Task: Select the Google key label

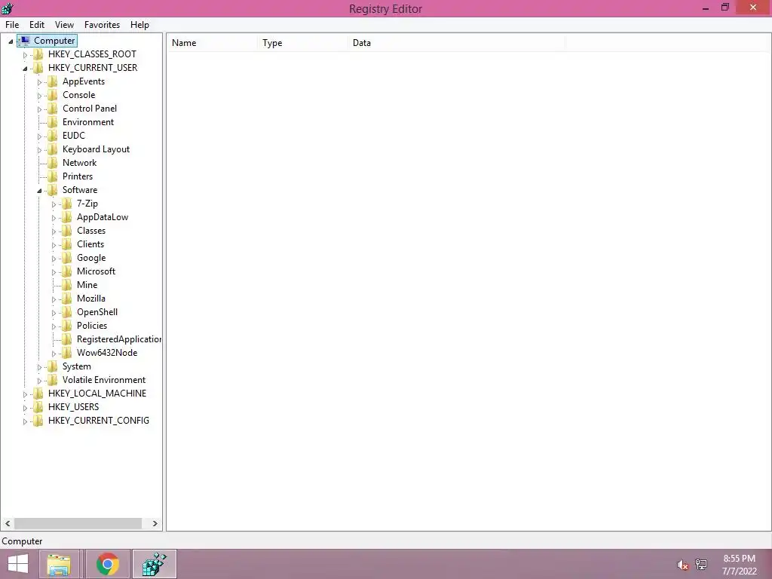Action: 91,258
